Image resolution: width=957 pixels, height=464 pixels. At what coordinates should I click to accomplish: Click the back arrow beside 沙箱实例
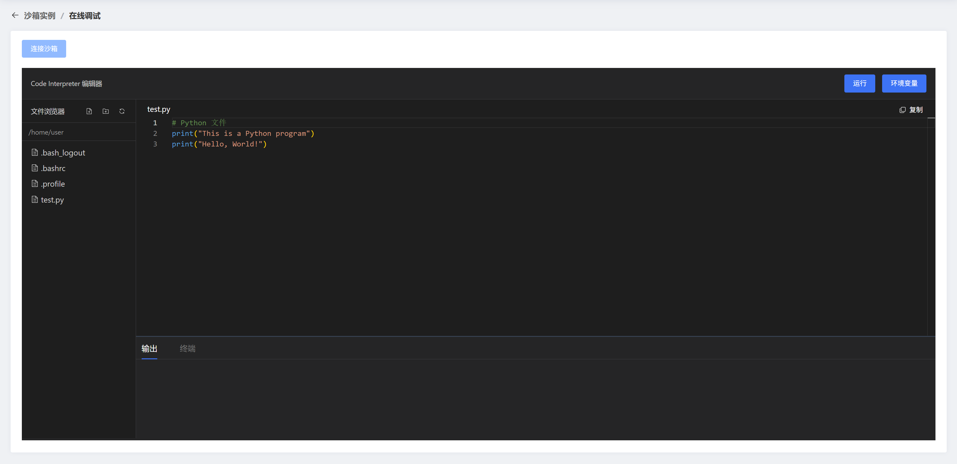click(15, 15)
